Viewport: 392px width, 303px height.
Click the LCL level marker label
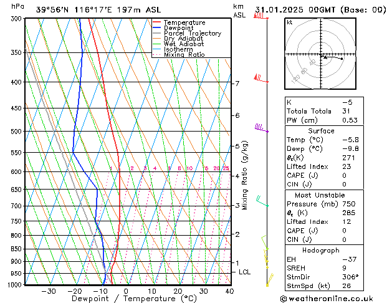[x=244, y=272]
